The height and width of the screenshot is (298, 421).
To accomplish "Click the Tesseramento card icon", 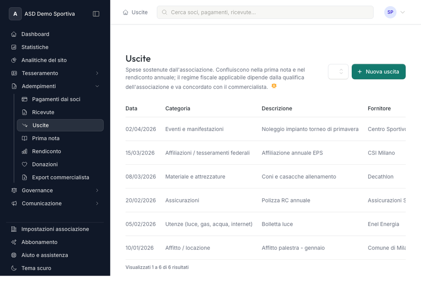I will tap(14, 73).
